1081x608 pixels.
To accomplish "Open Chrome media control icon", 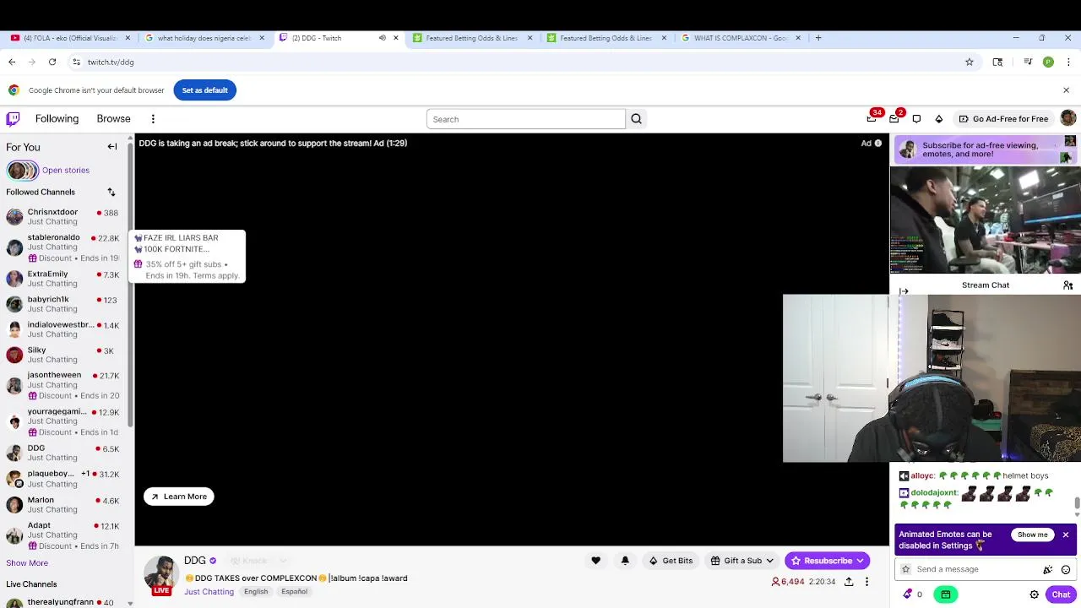I will (x=1028, y=62).
